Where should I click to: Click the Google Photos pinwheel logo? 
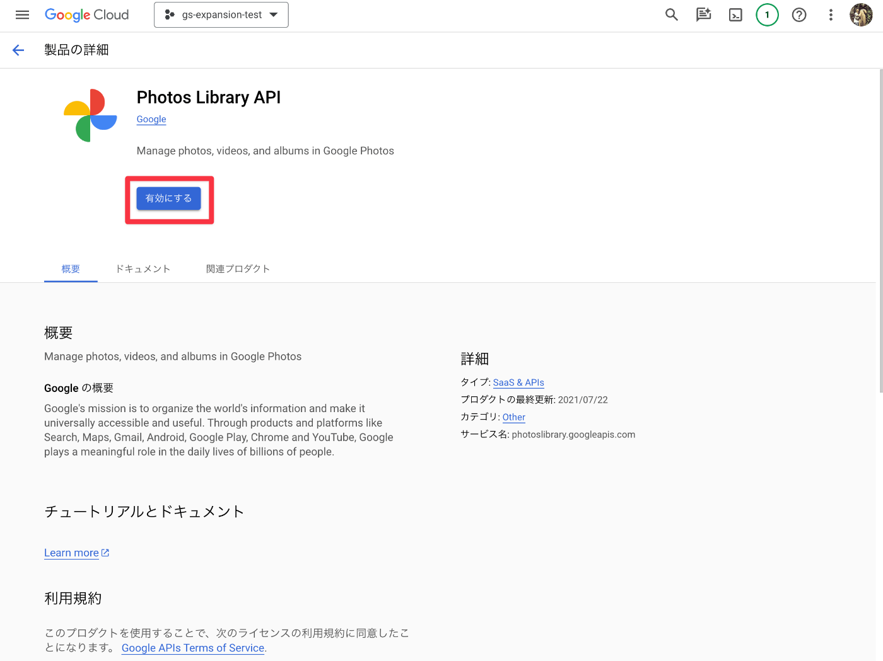pyautogui.click(x=90, y=115)
